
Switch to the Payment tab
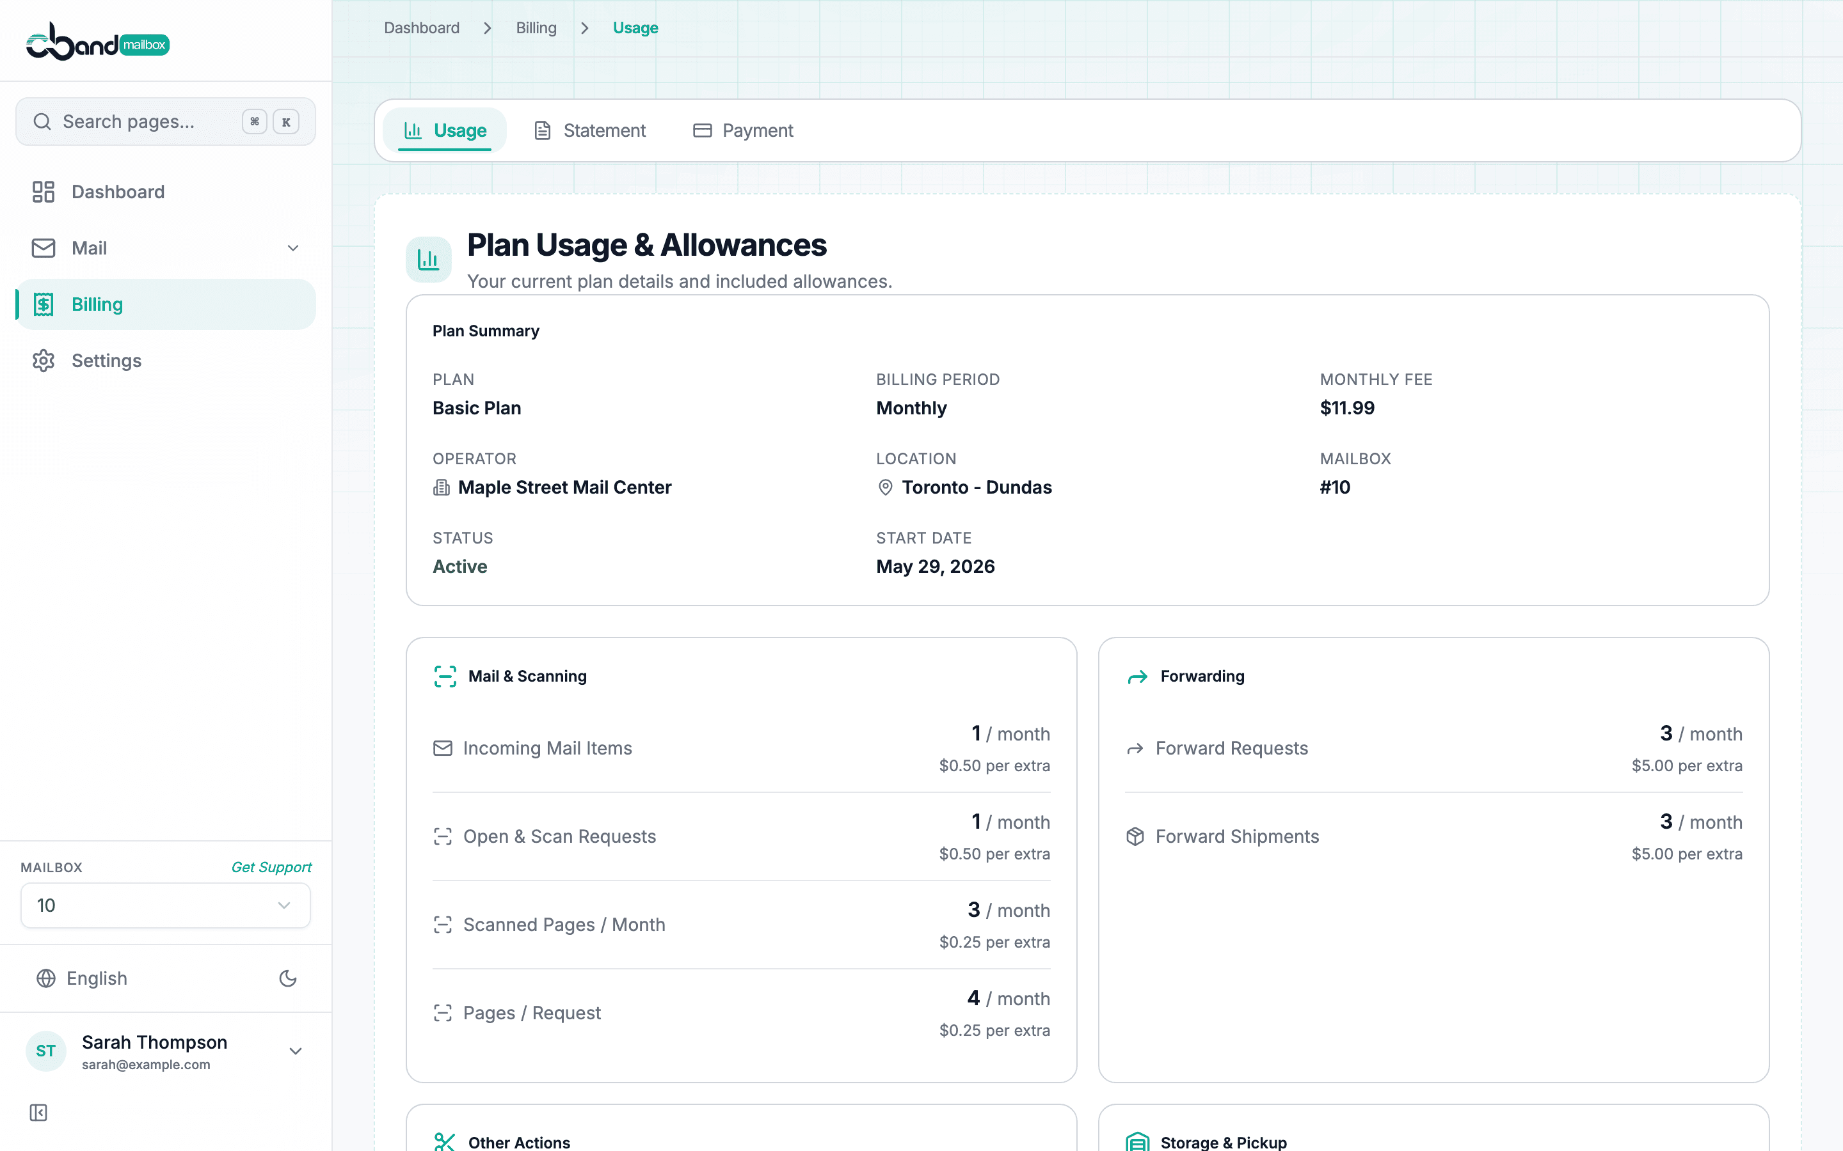[744, 130]
